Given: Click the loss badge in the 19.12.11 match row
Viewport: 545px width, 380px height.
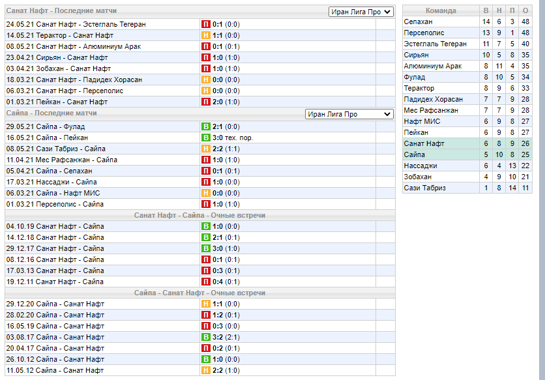Looking at the screenshot, I should [x=206, y=282].
